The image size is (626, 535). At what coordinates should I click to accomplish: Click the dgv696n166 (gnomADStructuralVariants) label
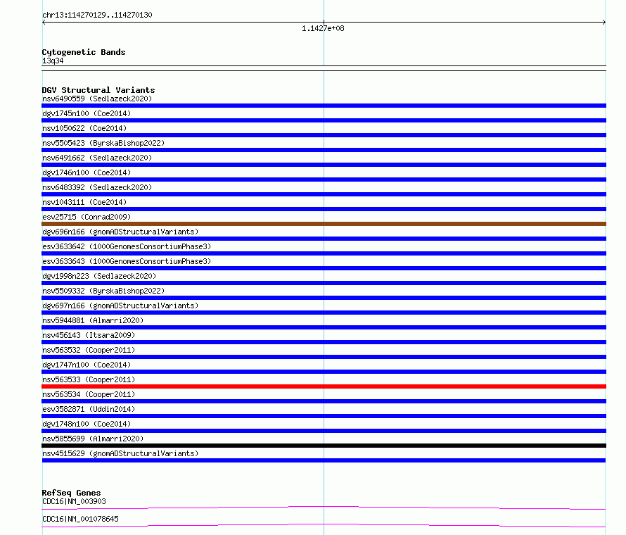120,232
